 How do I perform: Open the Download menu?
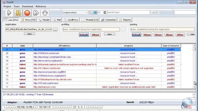pyautogui.click(x=28, y=6)
